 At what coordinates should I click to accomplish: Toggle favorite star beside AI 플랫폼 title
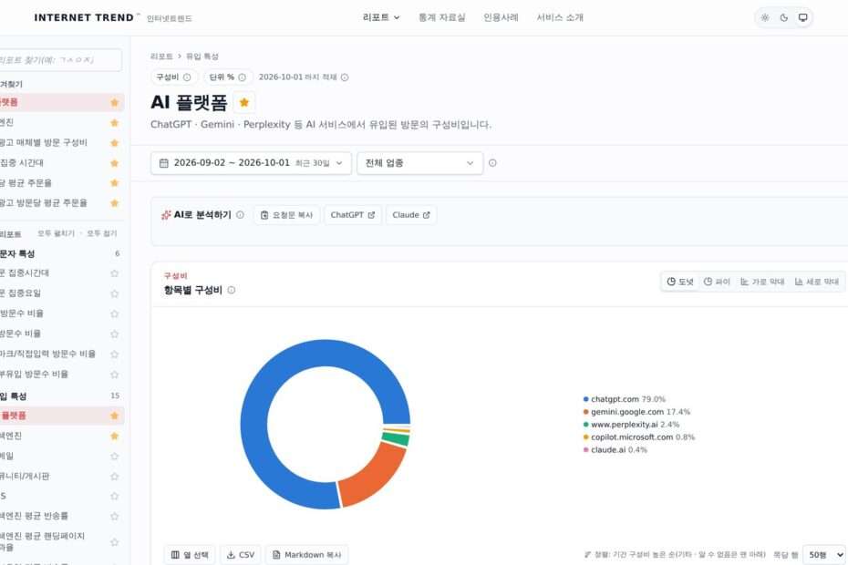pyautogui.click(x=243, y=102)
